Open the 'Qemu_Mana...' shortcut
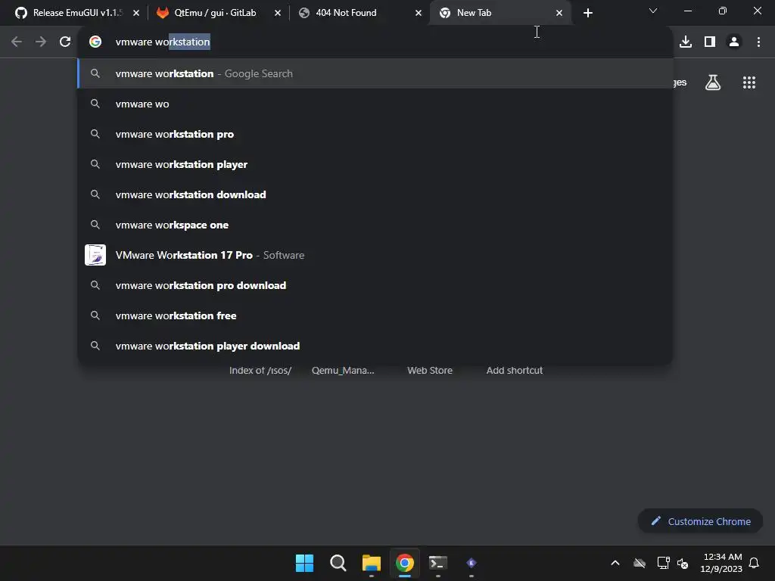Image resolution: width=775 pixels, height=581 pixels. pyautogui.click(x=343, y=370)
